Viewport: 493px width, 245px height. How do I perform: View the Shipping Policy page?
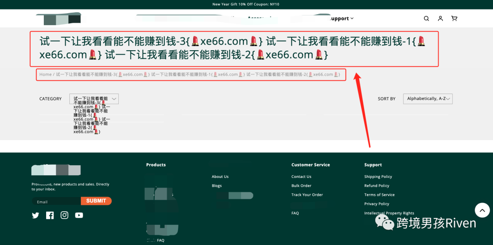pyautogui.click(x=378, y=177)
